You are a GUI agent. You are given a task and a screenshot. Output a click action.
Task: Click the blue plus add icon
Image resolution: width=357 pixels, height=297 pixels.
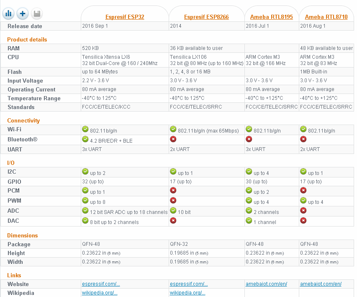point(23,13)
